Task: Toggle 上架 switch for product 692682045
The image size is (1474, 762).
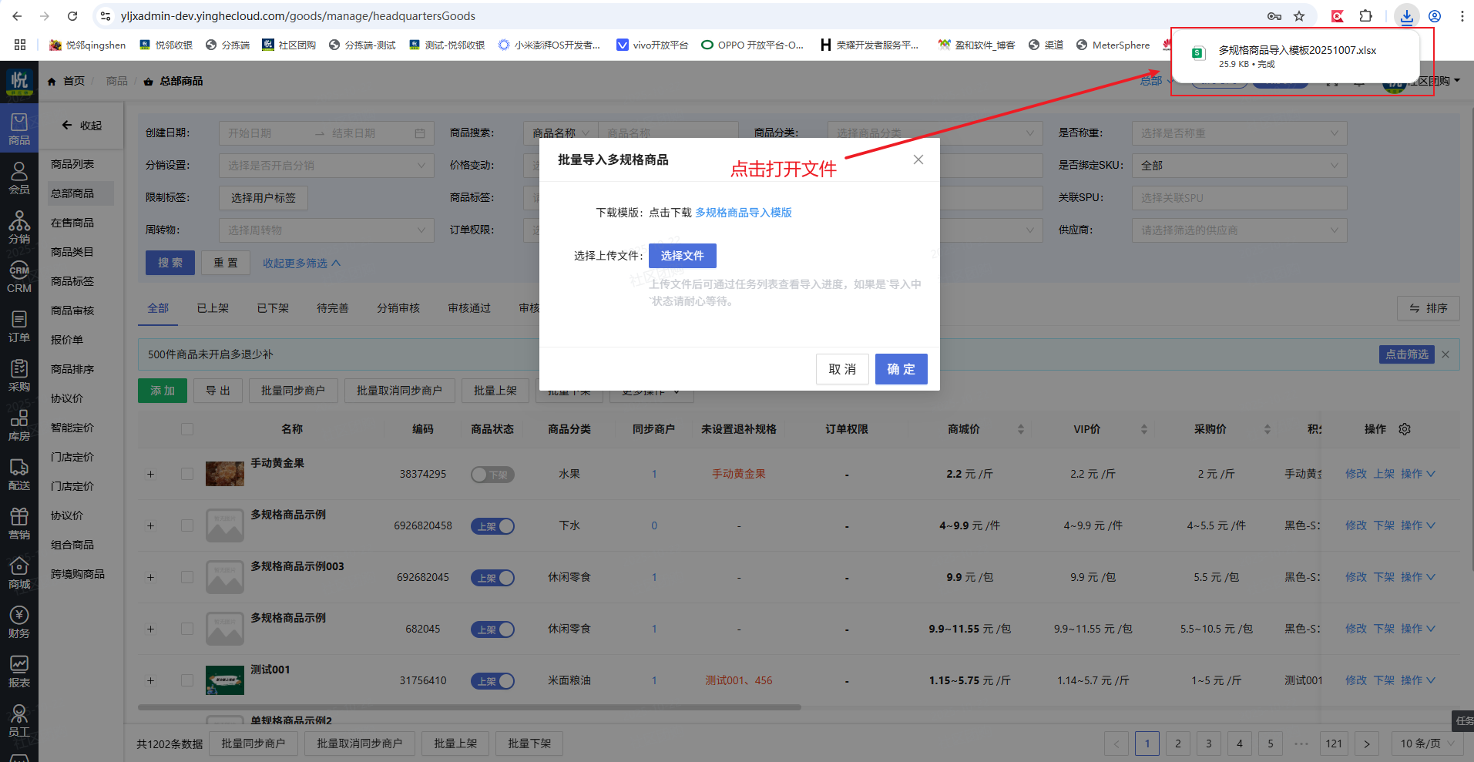Action: click(492, 578)
